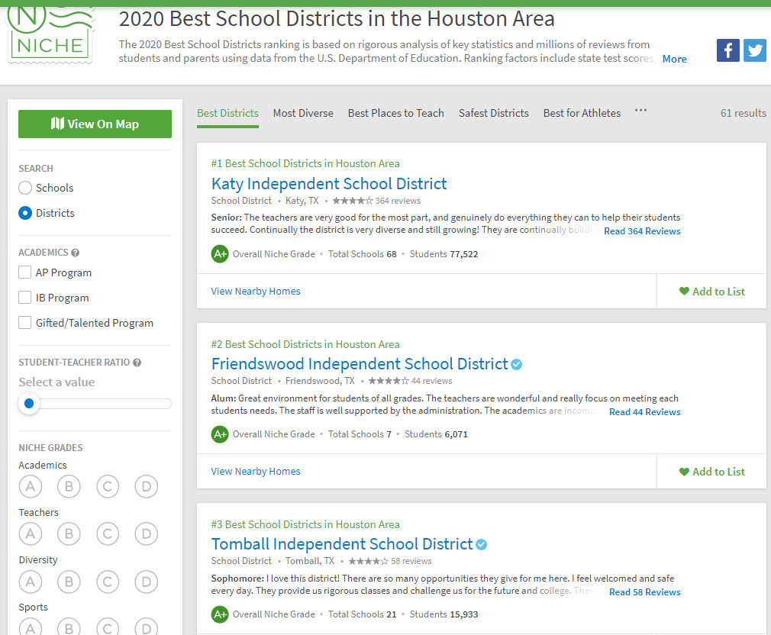Switch to the Most Diverse tab
The height and width of the screenshot is (635, 771).
click(x=303, y=114)
